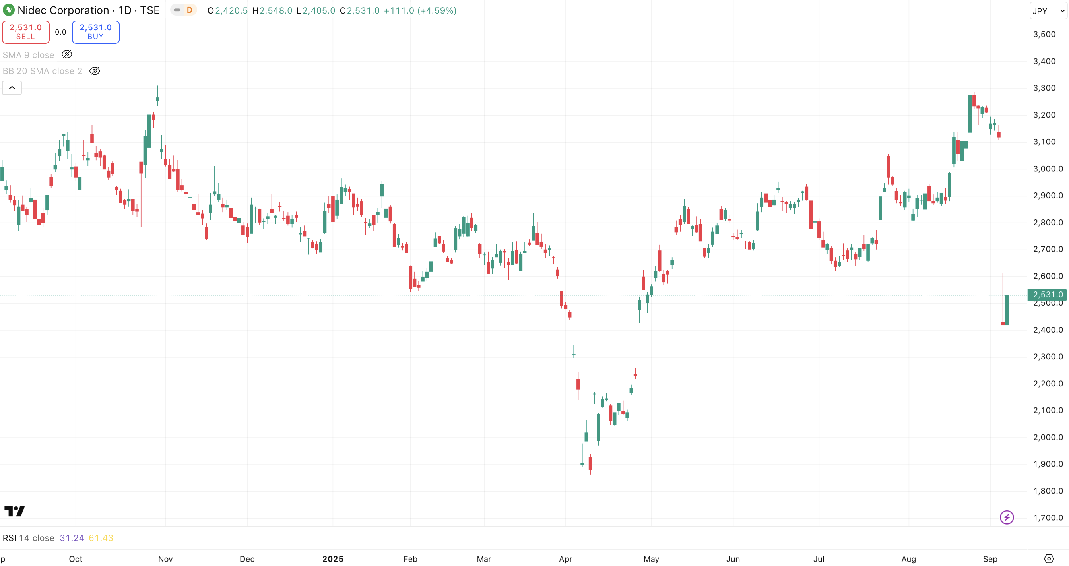Click the RSI value 61.43

pyautogui.click(x=101, y=538)
